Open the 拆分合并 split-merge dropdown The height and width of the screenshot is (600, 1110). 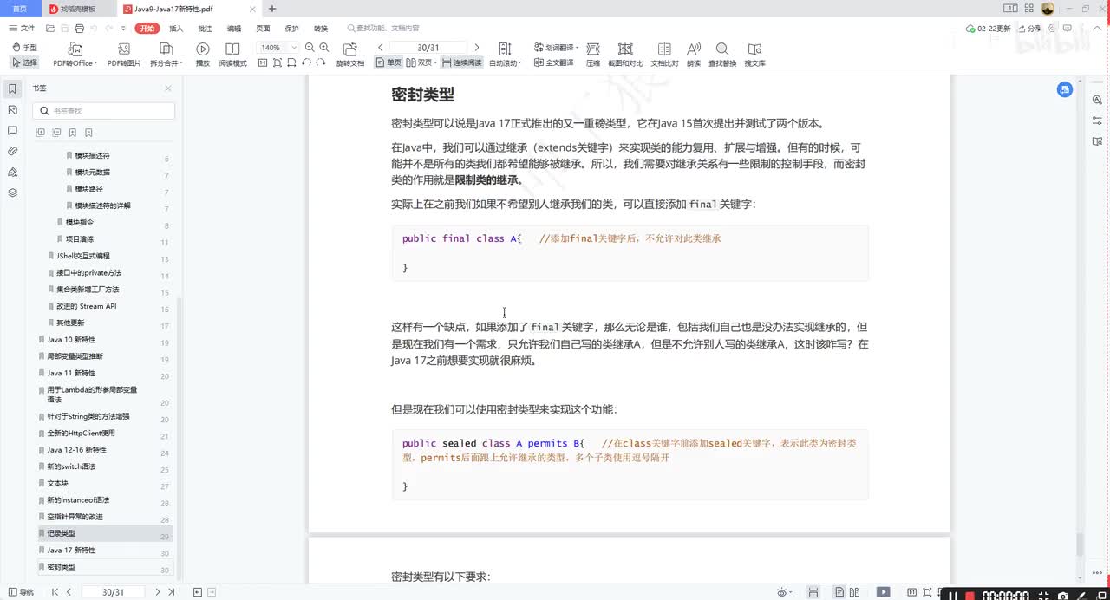click(166, 54)
